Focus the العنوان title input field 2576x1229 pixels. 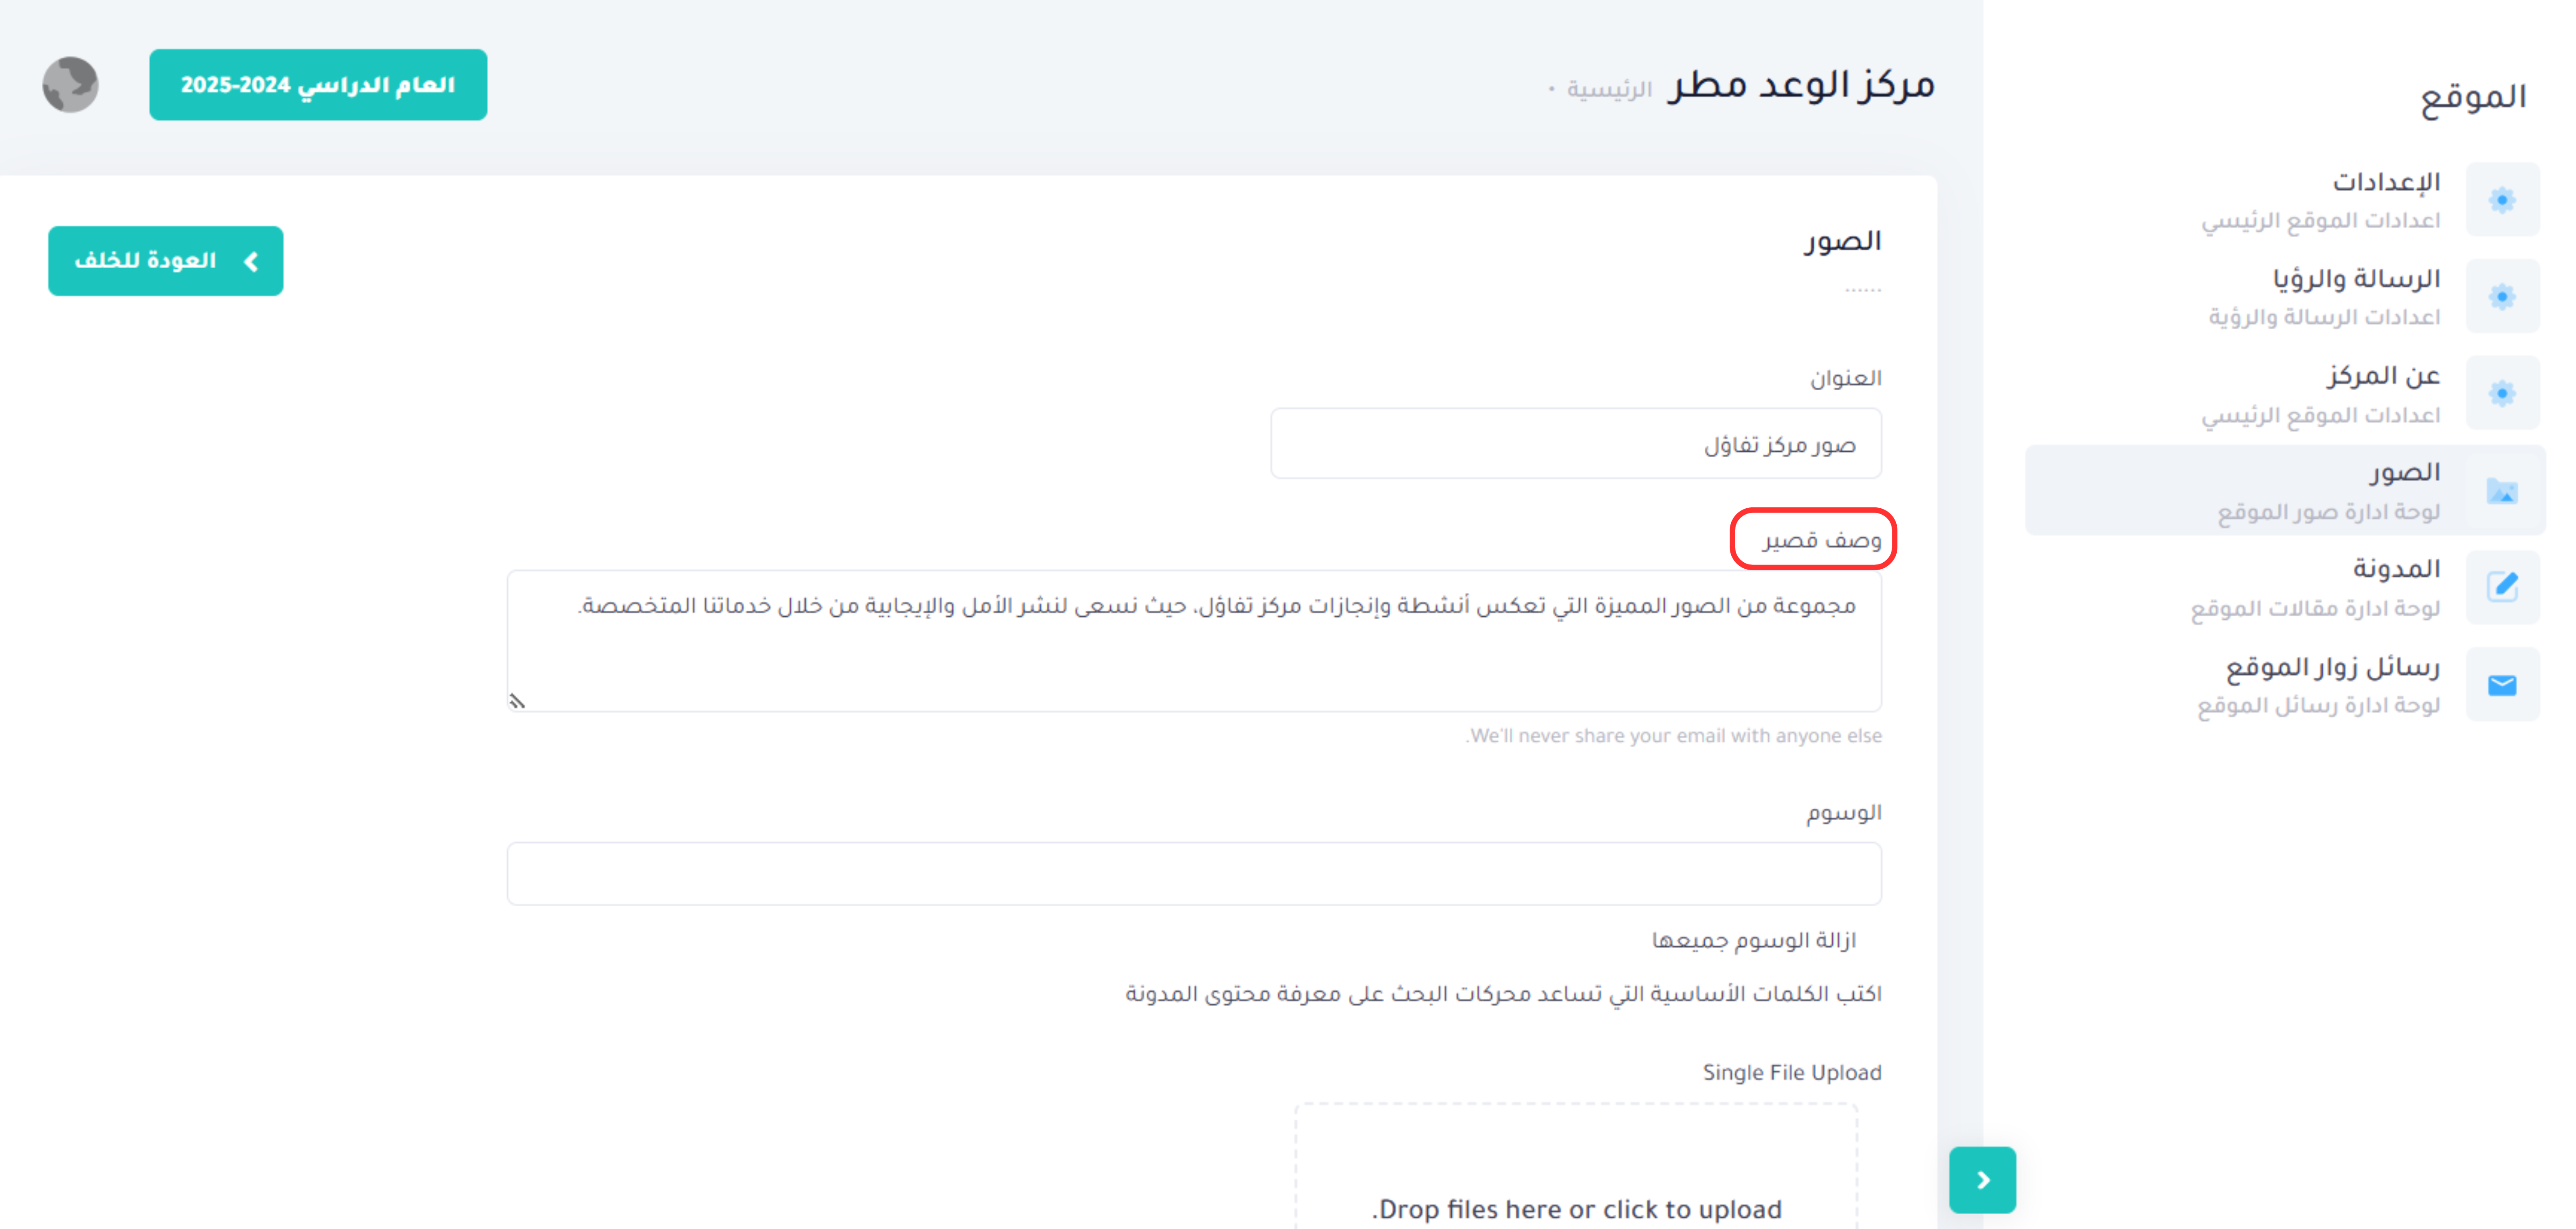(x=1576, y=443)
